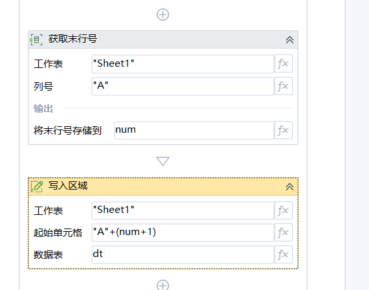Click the 获取末行号 block icon
Image resolution: width=369 pixels, height=290 pixels.
point(36,39)
